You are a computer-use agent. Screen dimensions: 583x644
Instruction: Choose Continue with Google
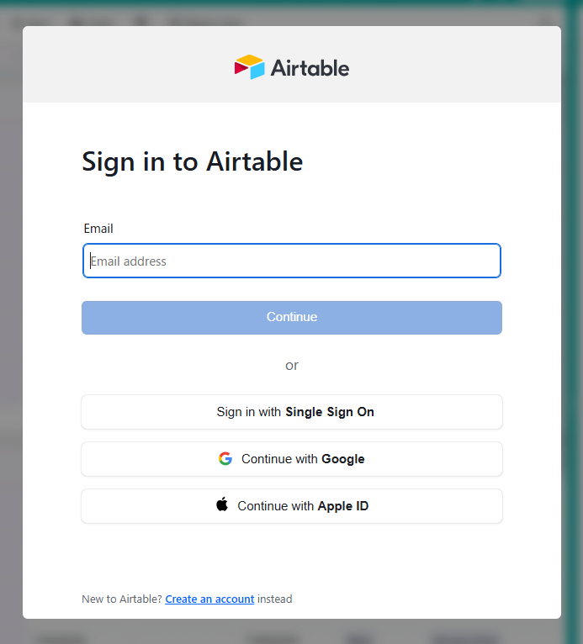tap(292, 459)
